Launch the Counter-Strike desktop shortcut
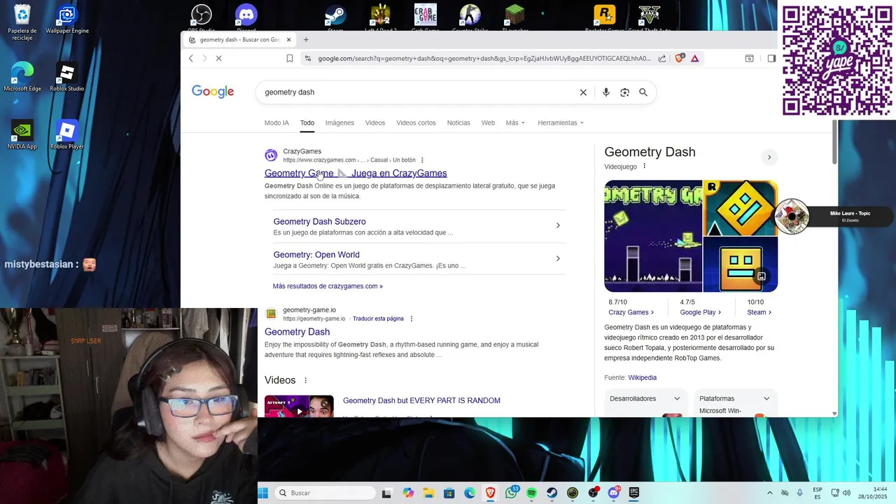 470,17
